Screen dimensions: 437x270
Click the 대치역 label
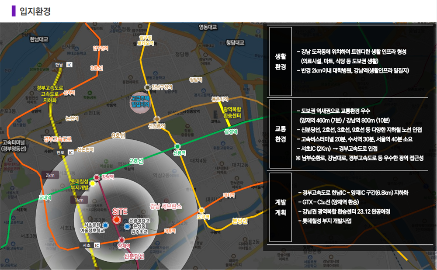229,195
